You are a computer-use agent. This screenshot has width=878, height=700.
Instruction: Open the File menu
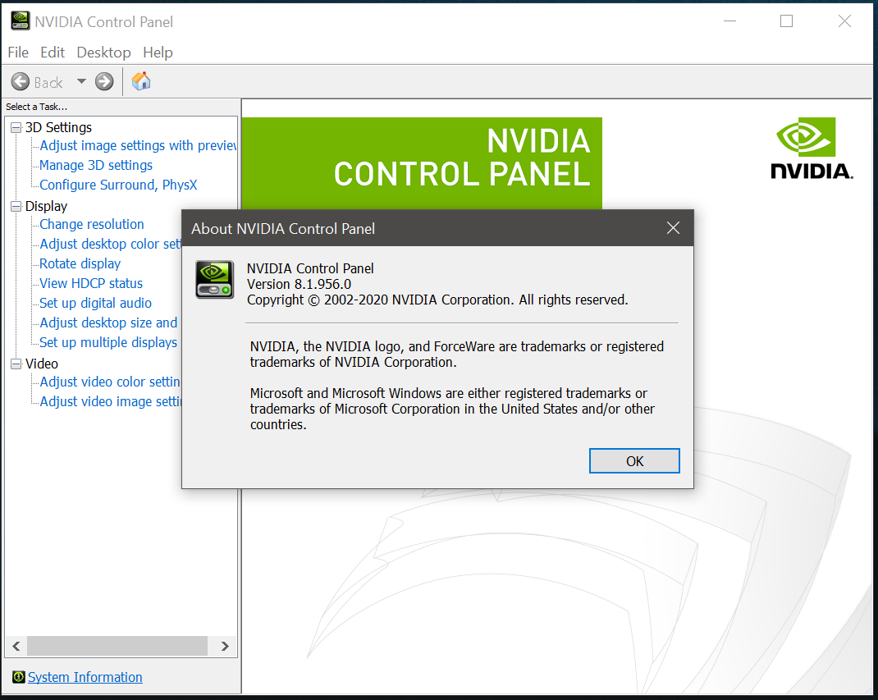pos(18,52)
